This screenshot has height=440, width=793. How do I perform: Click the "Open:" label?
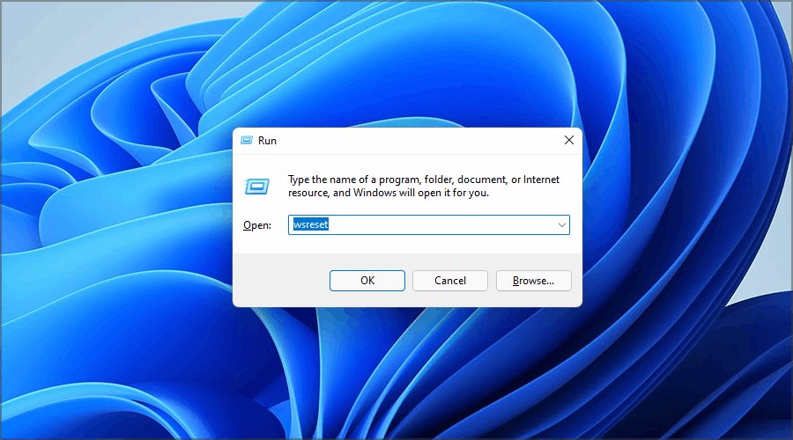[x=257, y=225]
